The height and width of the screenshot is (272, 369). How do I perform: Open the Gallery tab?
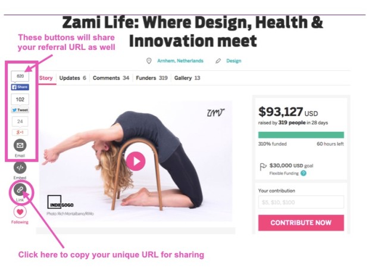point(187,78)
